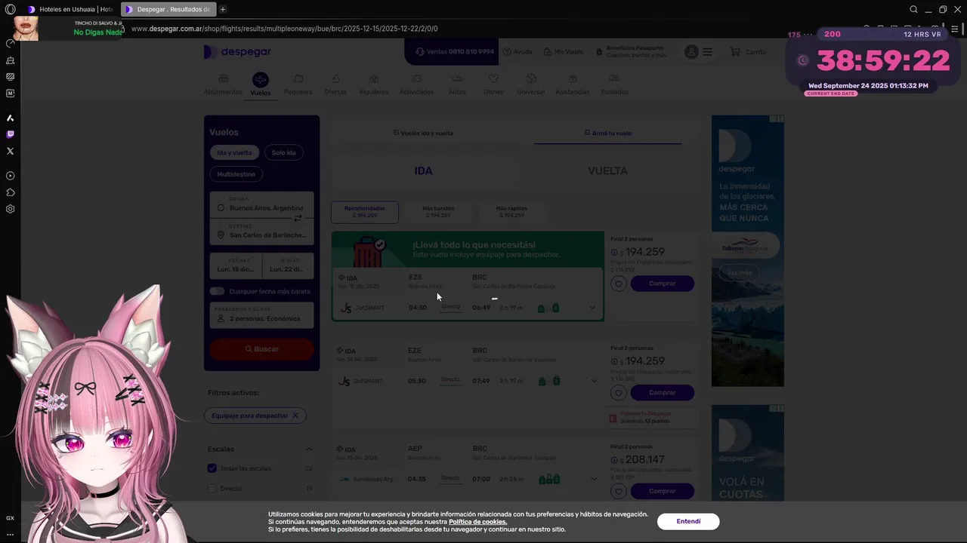Open sidebar settings gear icon
Screen dimensions: 967x543
(x=10, y=209)
